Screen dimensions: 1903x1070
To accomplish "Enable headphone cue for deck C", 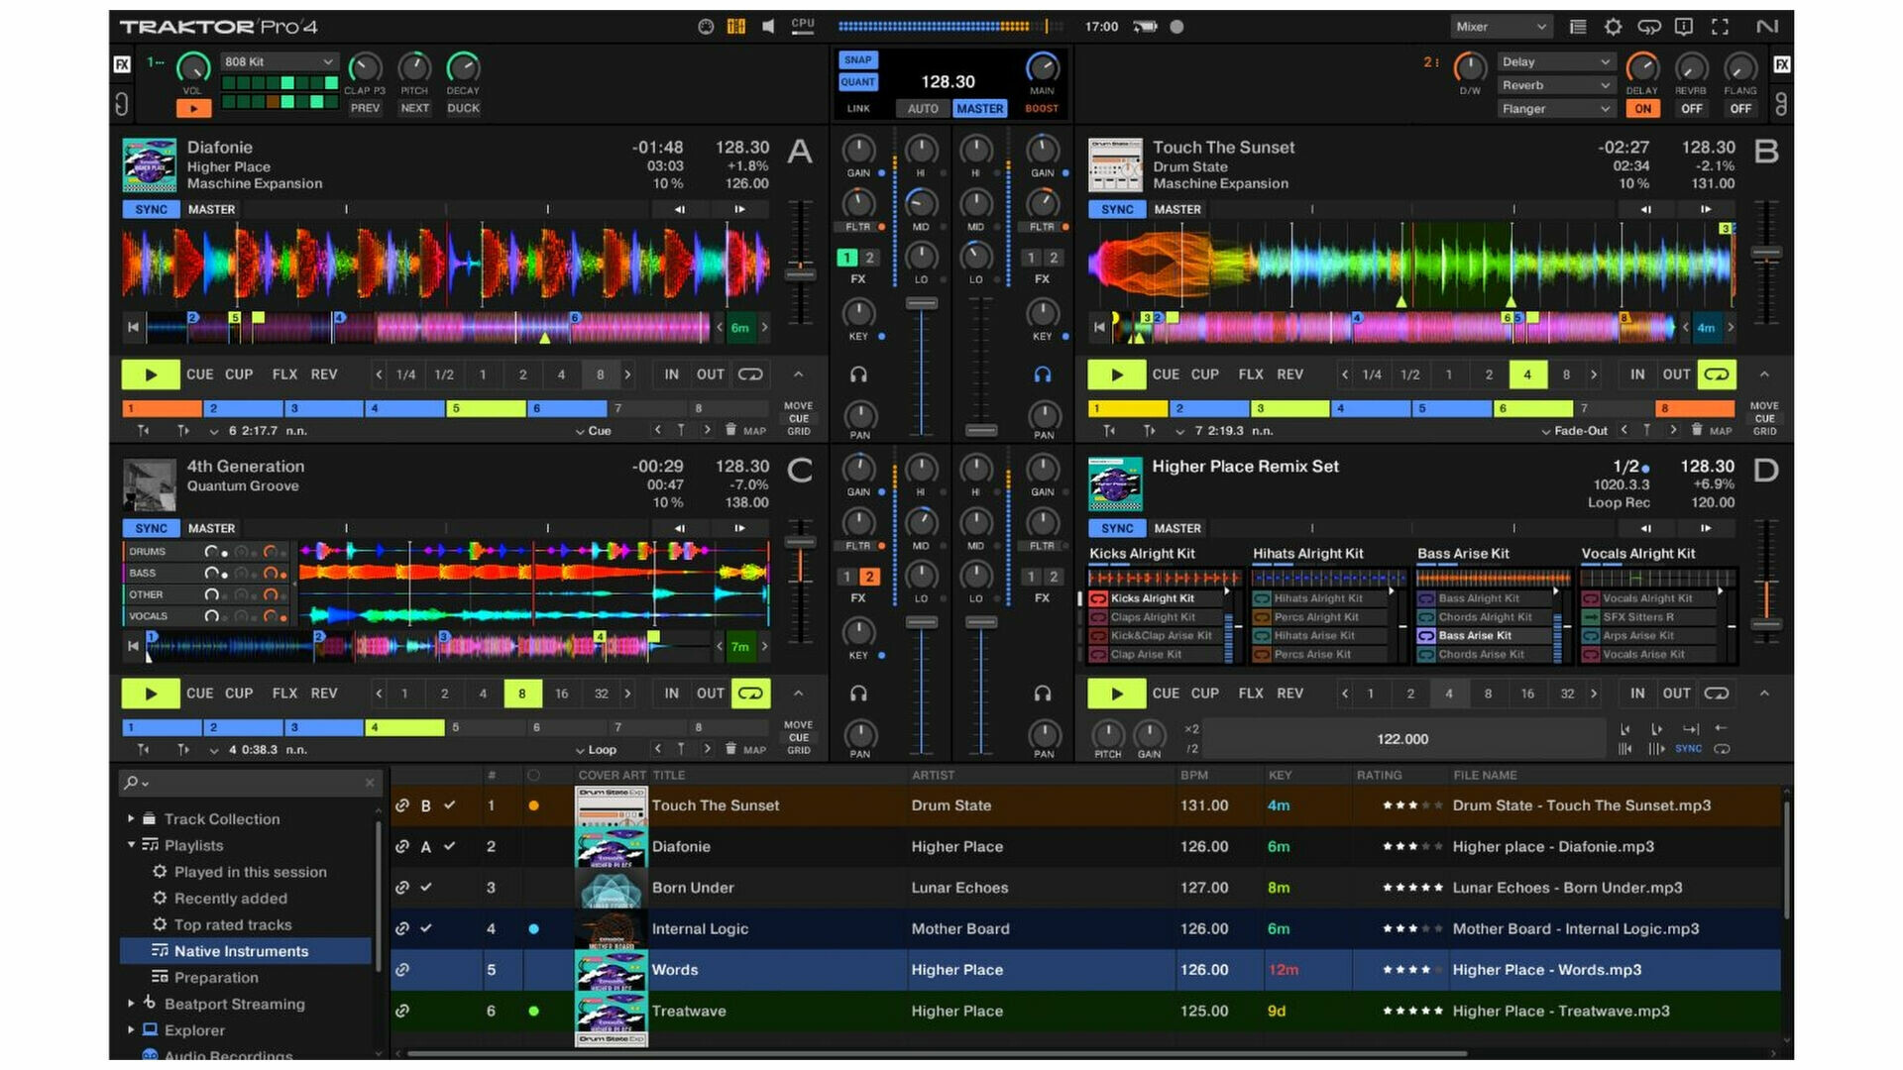I will point(858,694).
